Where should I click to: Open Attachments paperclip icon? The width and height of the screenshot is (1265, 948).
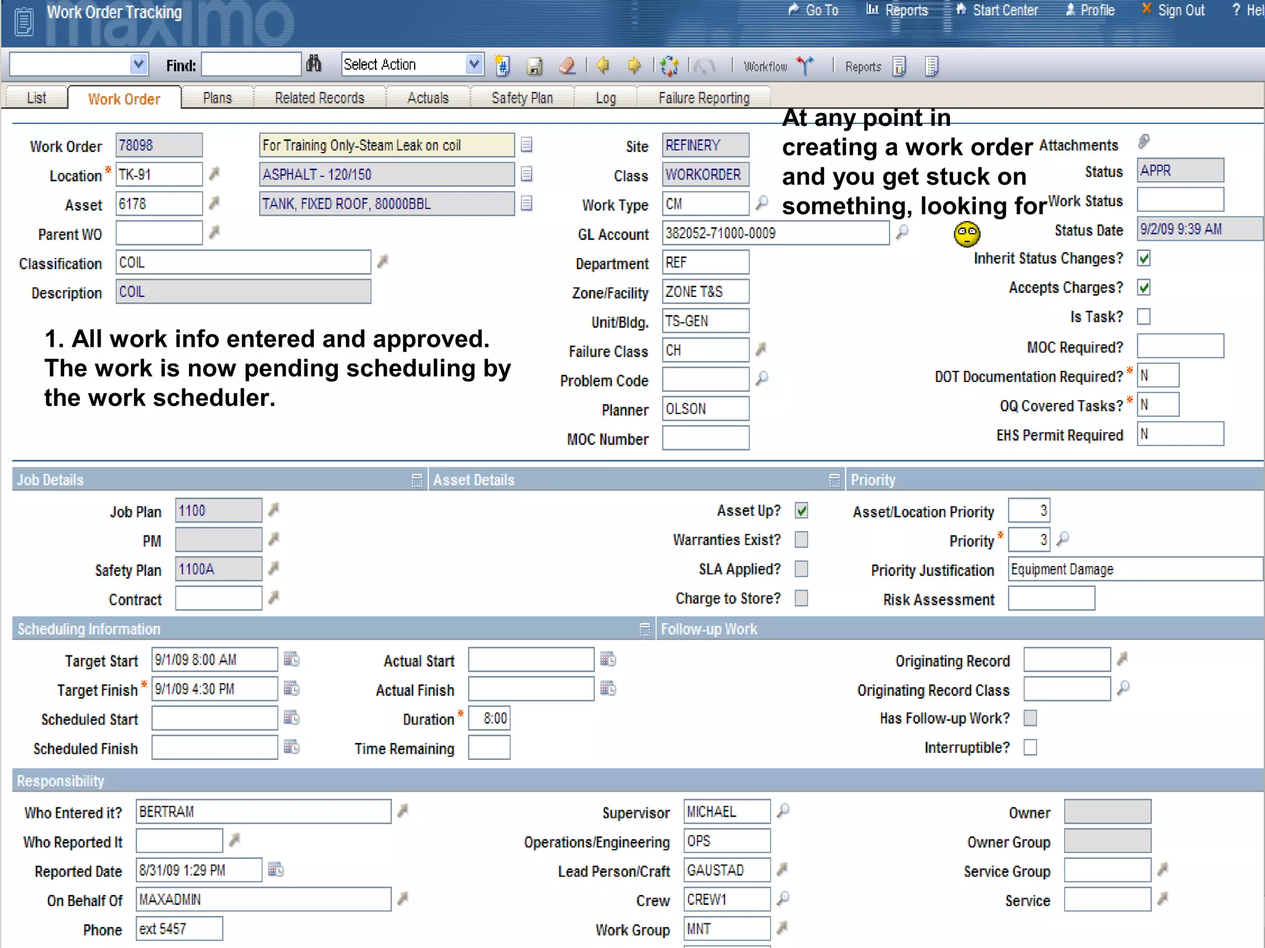click(1144, 142)
